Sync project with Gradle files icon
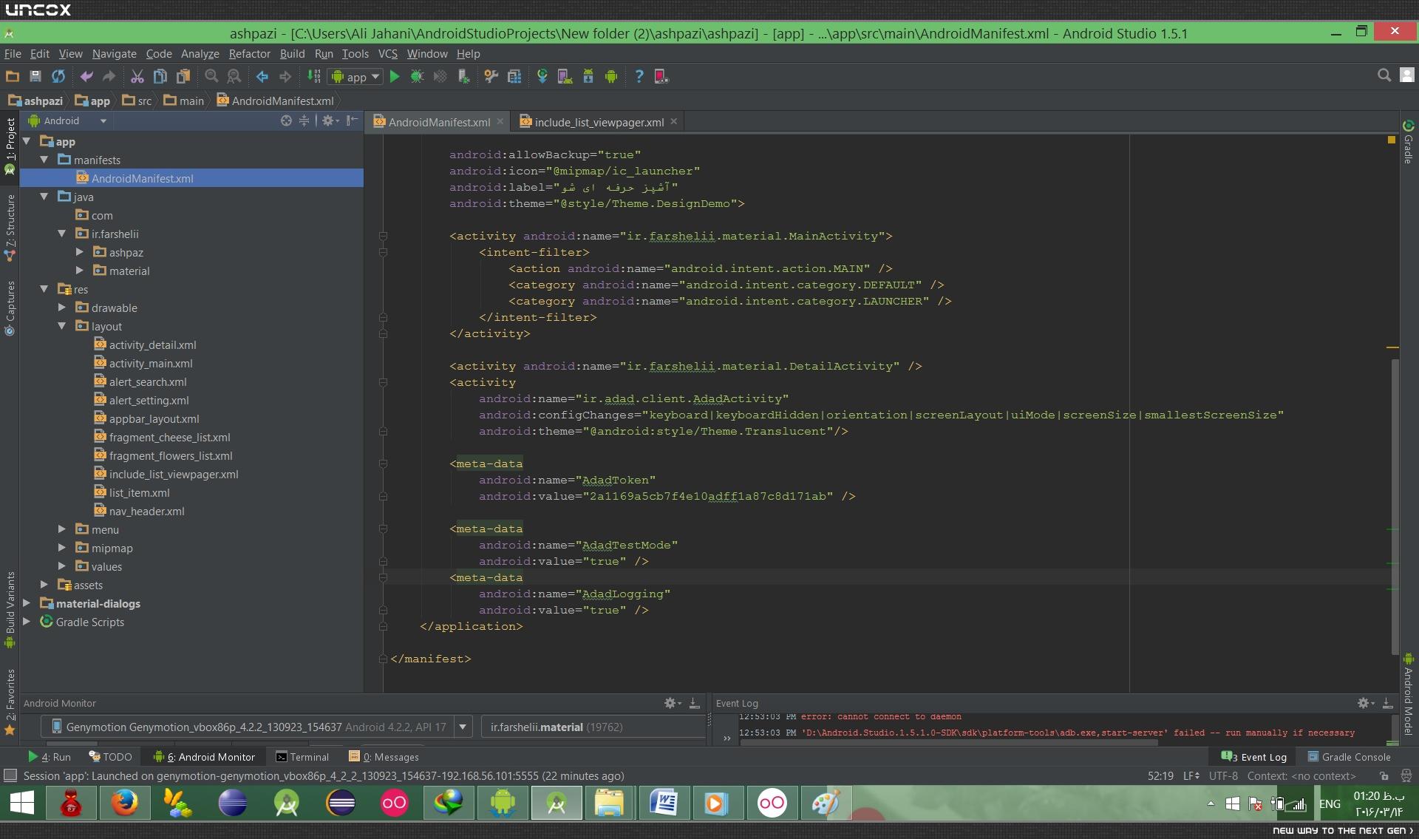1419x839 pixels. click(x=542, y=76)
